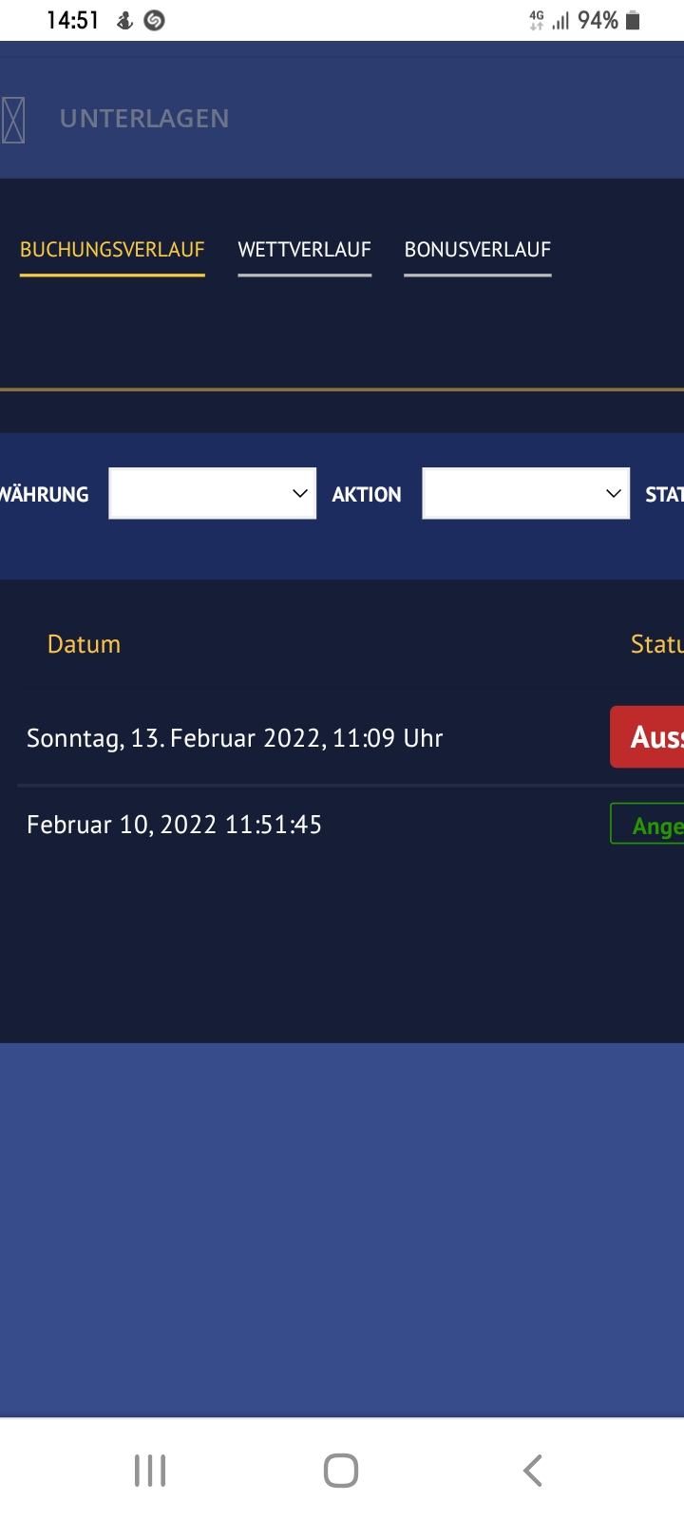
Task: Tap the menu icon beside UNTERLAGEN
Action: click(13, 120)
